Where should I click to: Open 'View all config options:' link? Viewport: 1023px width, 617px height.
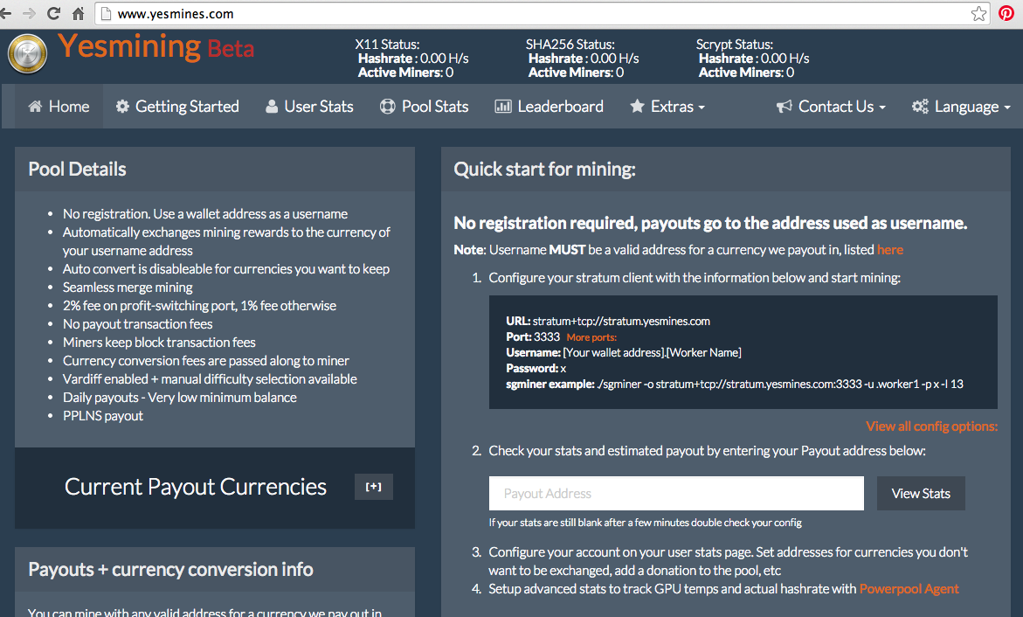click(x=931, y=426)
